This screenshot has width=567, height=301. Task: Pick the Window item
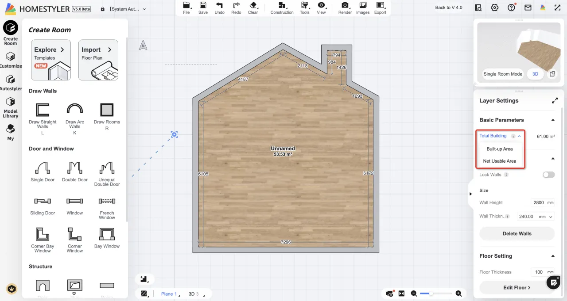pos(75,206)
